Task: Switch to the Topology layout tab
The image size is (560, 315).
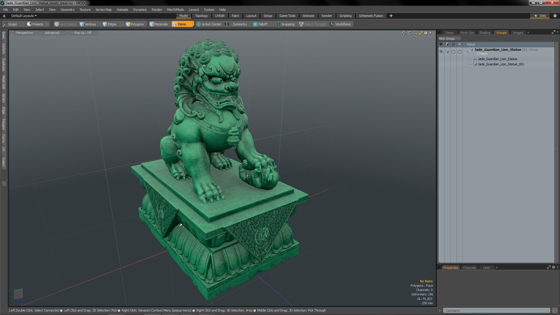Action: coord(201,16)
